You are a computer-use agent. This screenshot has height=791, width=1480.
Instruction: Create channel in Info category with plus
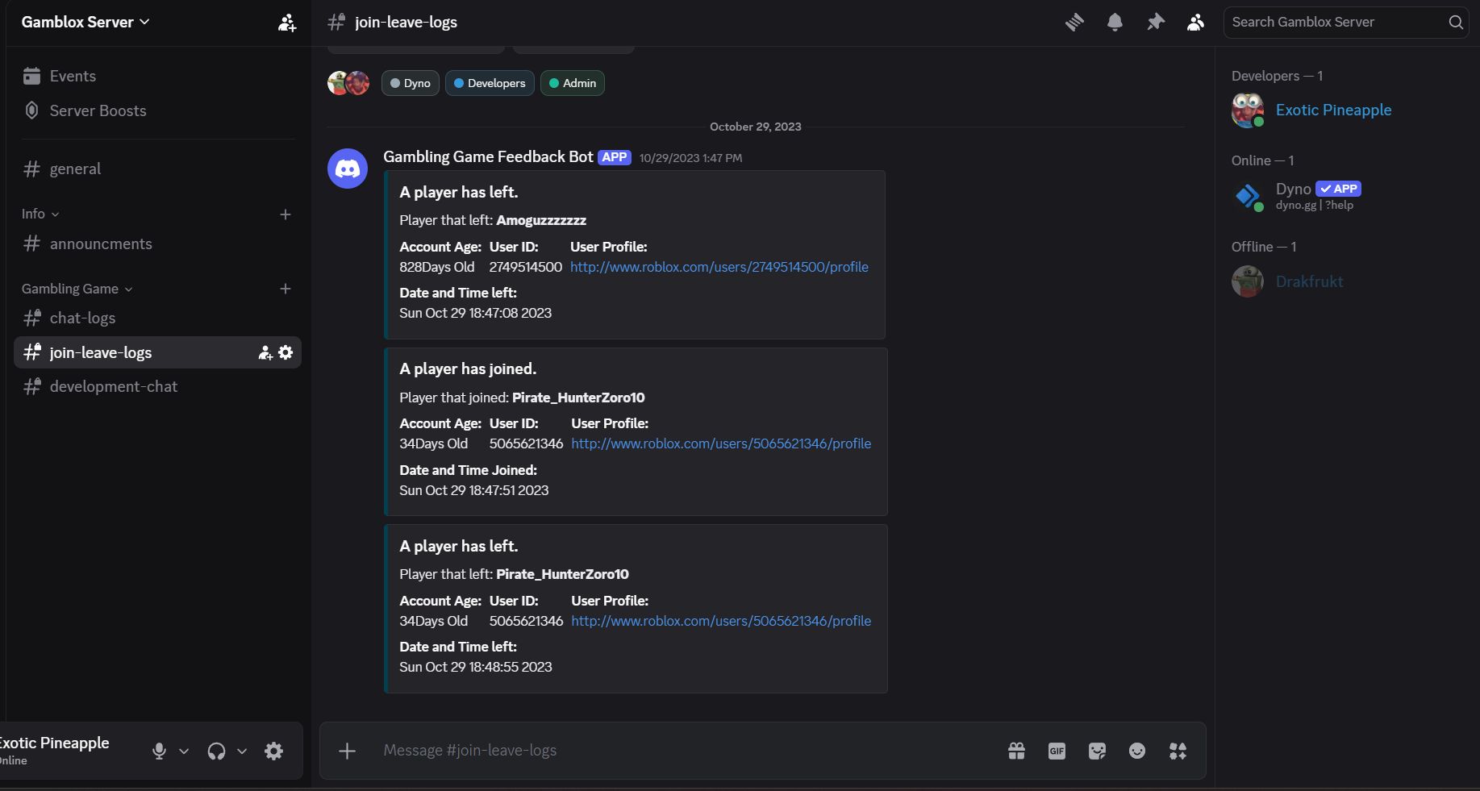[285, 214]
